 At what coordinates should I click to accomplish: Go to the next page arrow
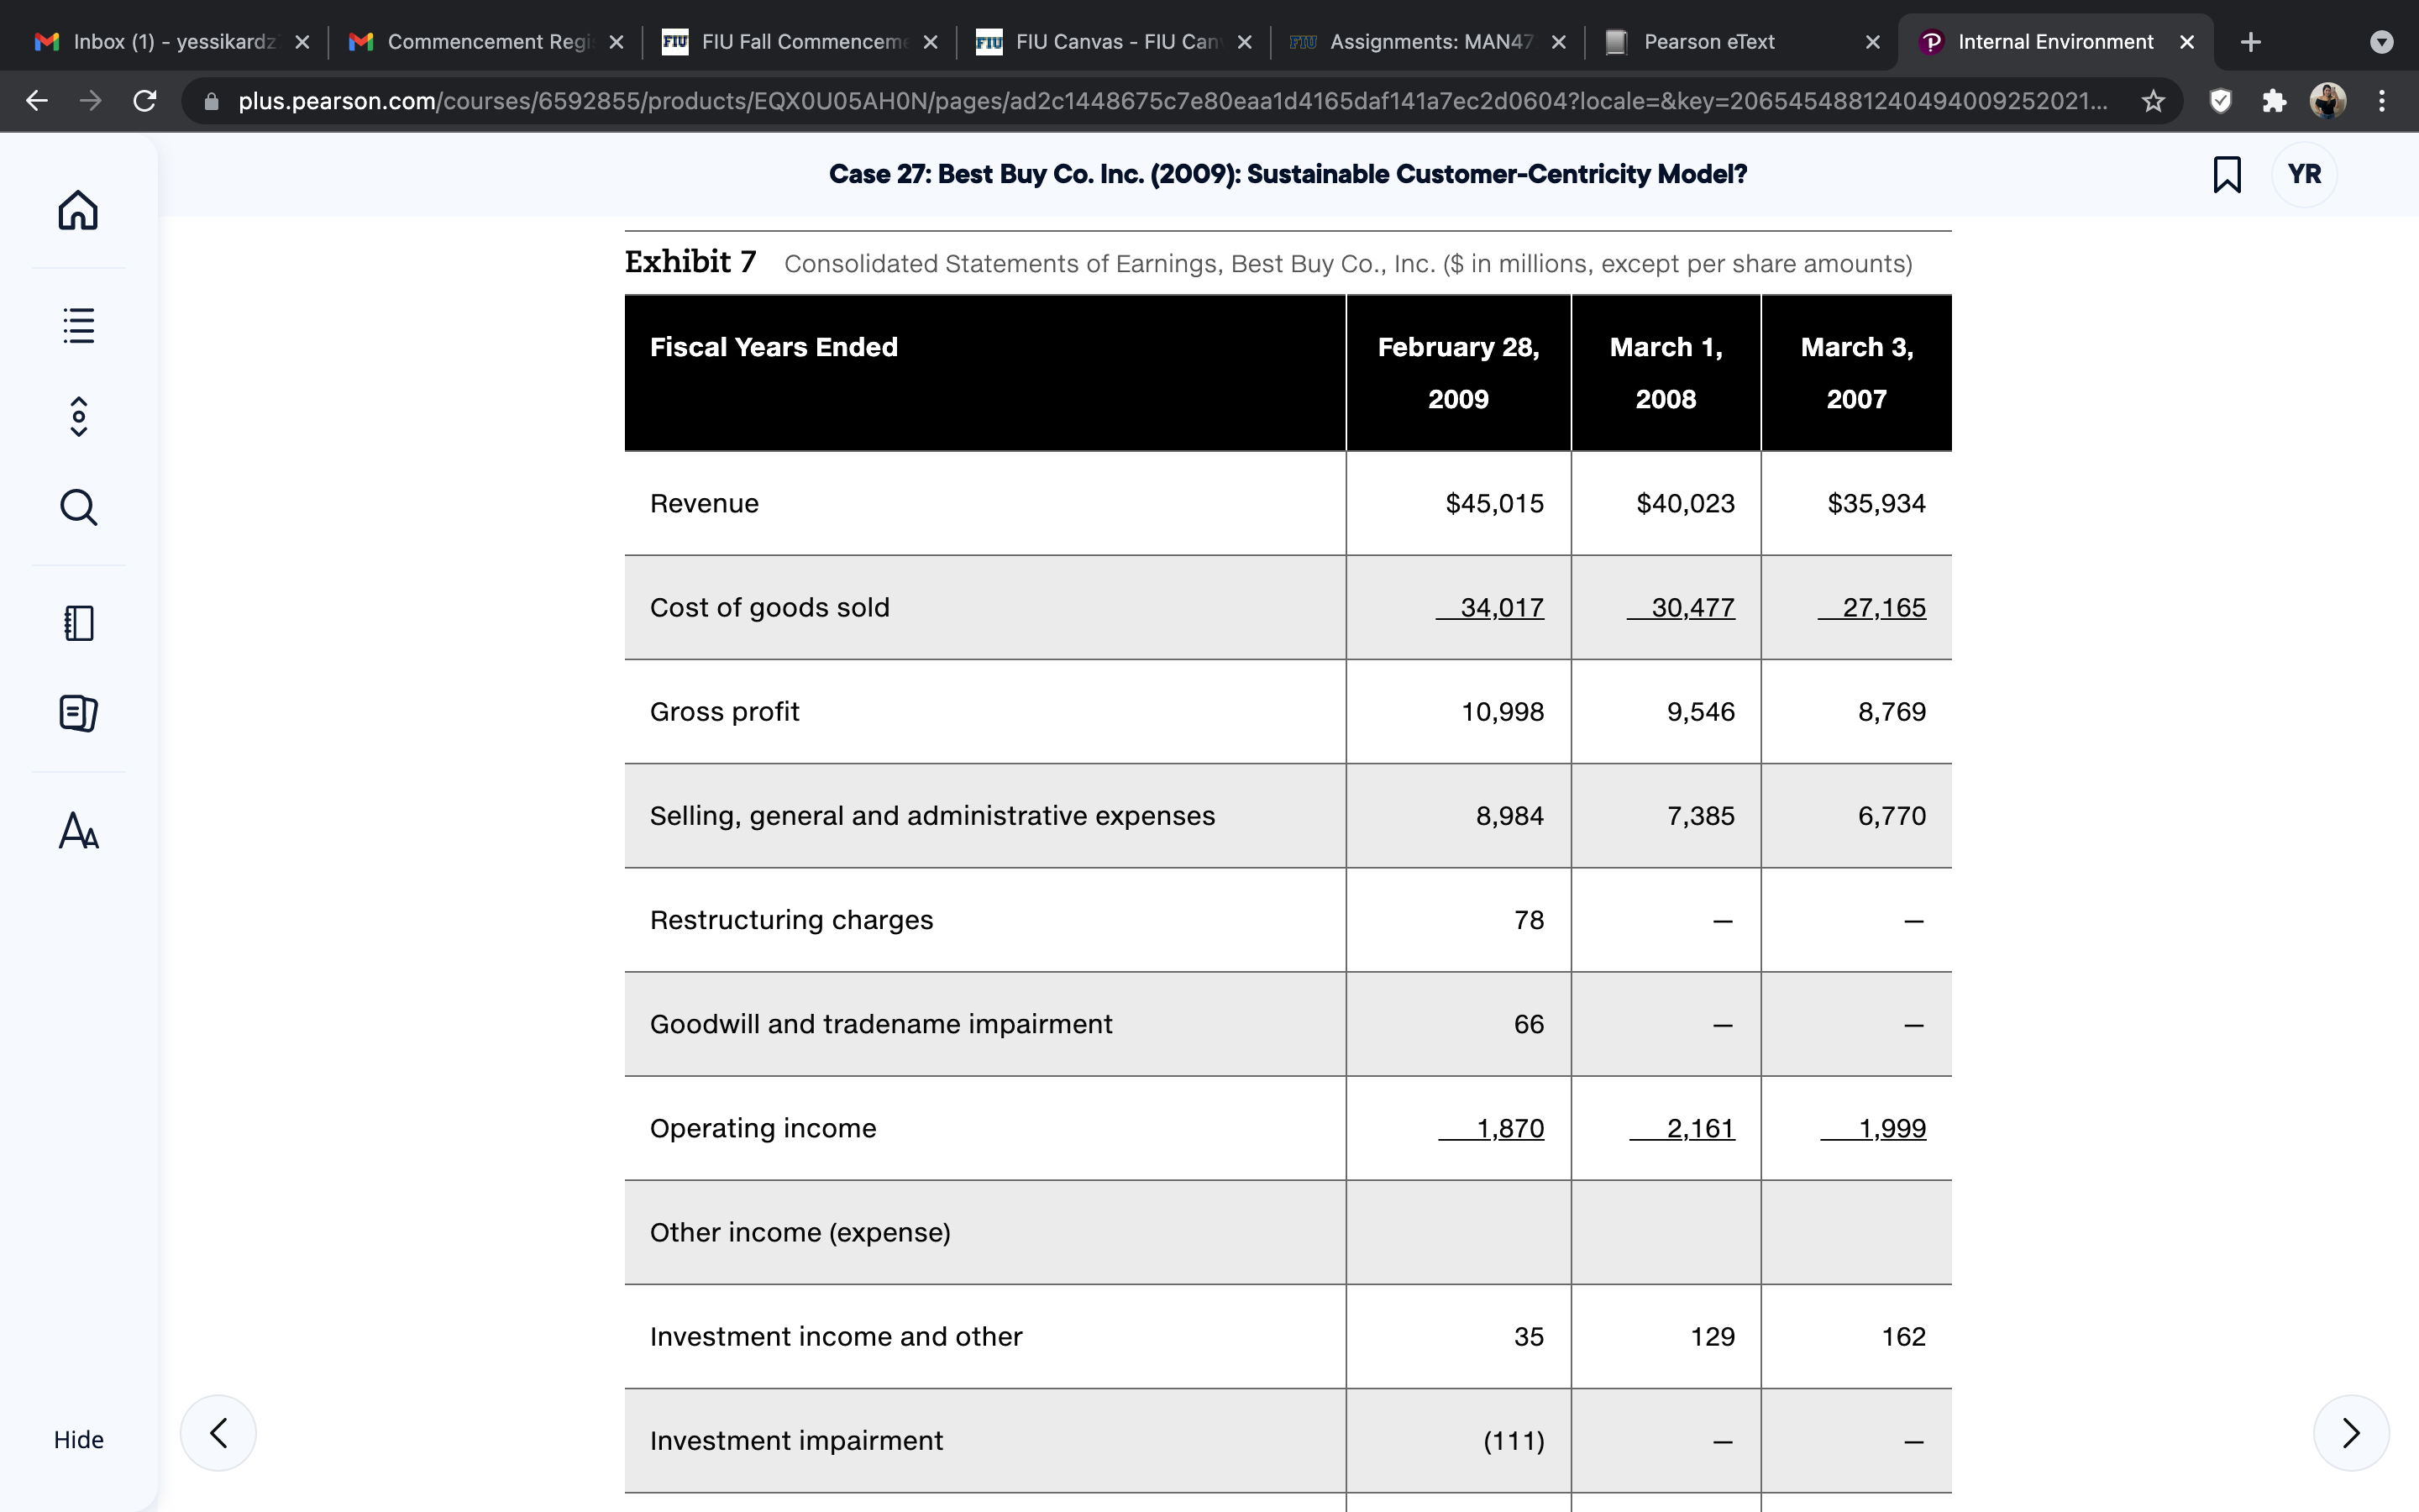(2351, 1432)
